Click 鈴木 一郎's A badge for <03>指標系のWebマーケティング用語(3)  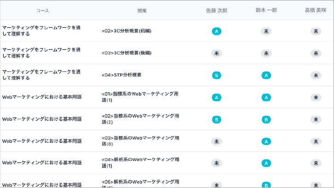(266, 141)
